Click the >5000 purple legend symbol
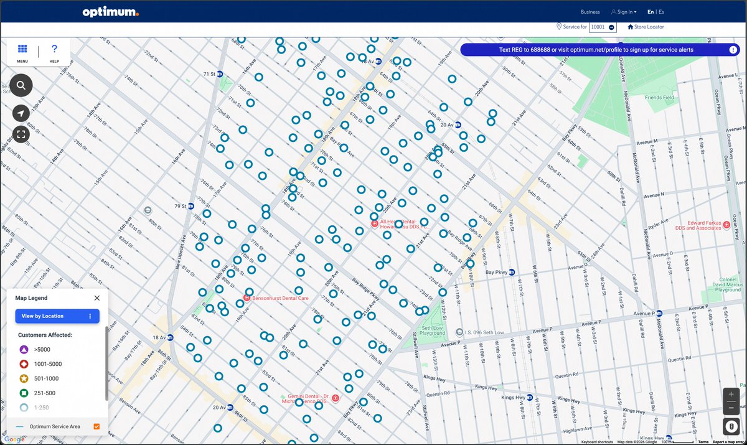The image size is (747, 445). tap(23, 350)
